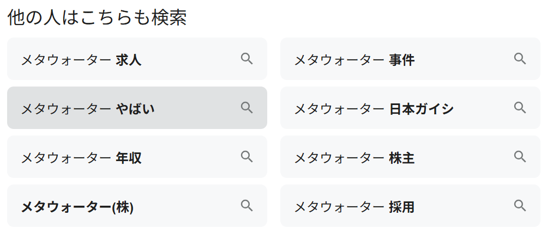Image resolution: width=547 pixels, height=240 pixels.
Task: Search for メタウォーター 事件
Action: pyautogui.click(x=354, y=59)
